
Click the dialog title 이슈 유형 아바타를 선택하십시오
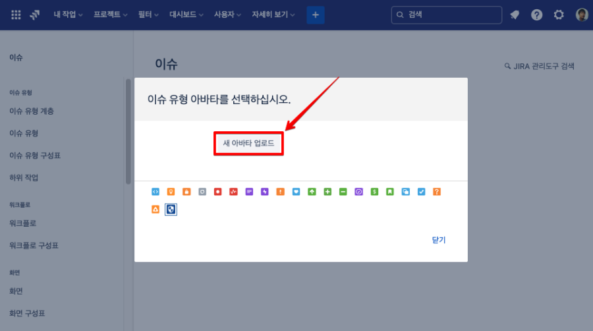[x=219, y=100]
